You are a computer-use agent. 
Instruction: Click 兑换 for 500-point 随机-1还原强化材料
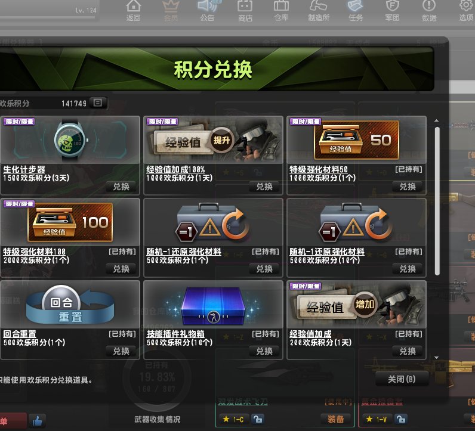264,269
